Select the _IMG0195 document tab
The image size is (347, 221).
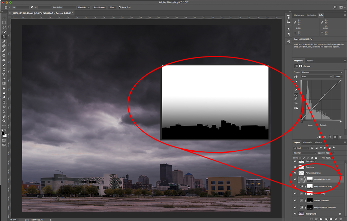(x=43, y=13)
